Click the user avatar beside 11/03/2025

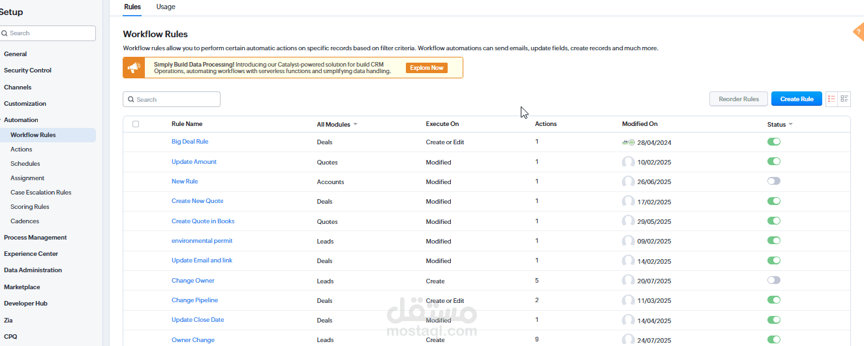(x=628, y=300)
